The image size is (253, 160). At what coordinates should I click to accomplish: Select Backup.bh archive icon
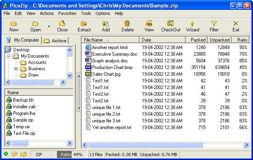[x=9, y=100]
